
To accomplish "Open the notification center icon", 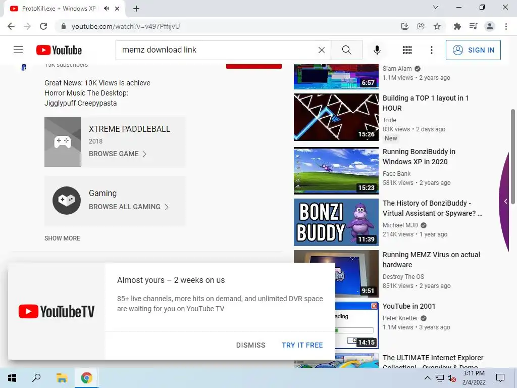I will point(500,378).
